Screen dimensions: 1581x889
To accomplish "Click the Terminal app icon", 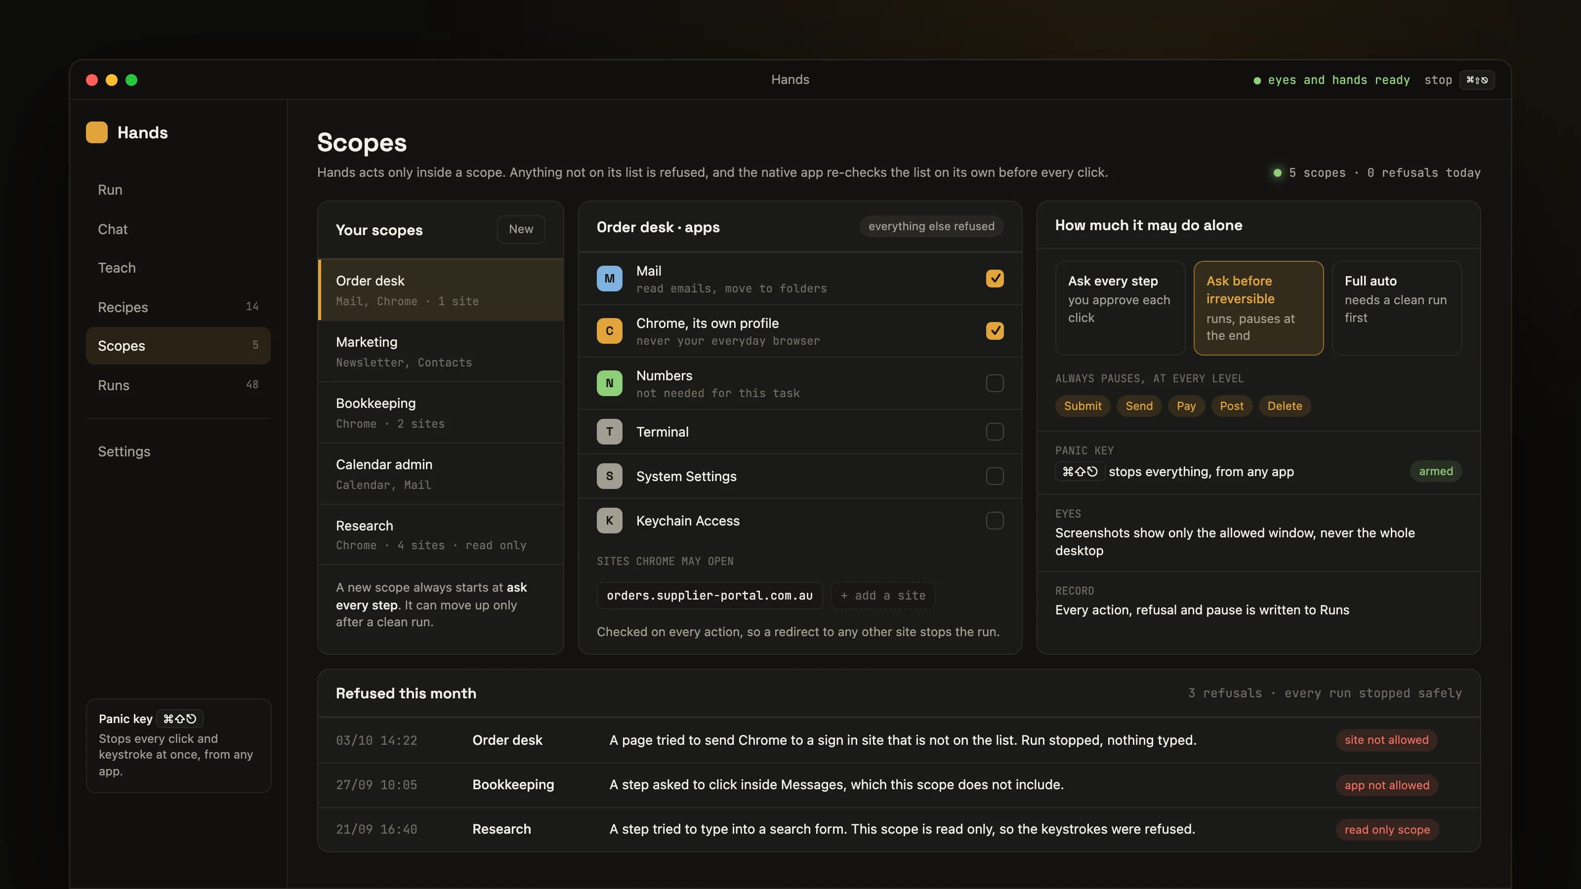I will (609, 431).
